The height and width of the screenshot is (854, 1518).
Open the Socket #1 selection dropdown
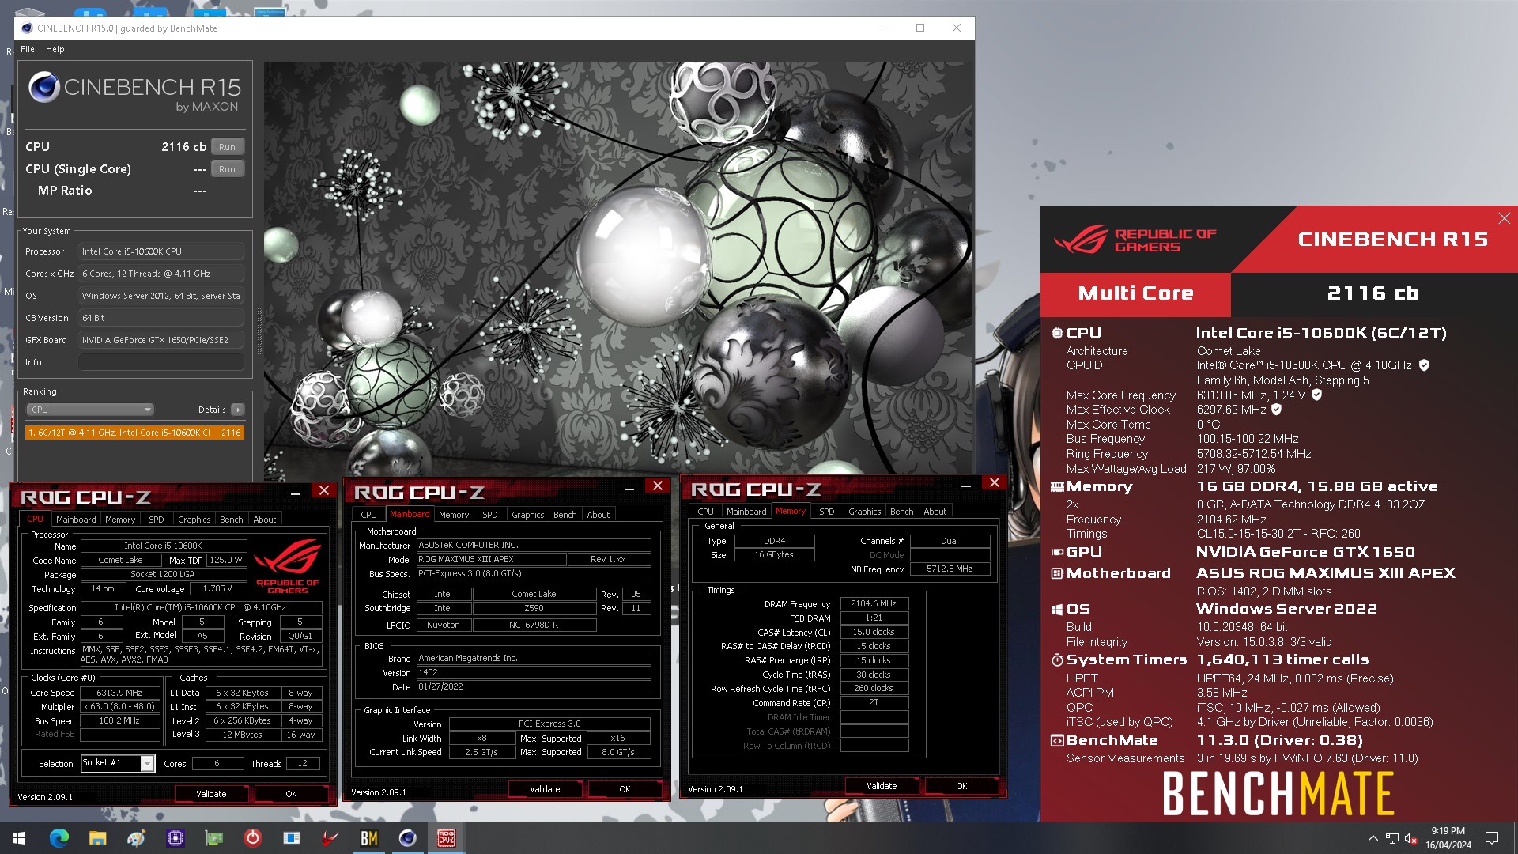(x=118, y=763)
